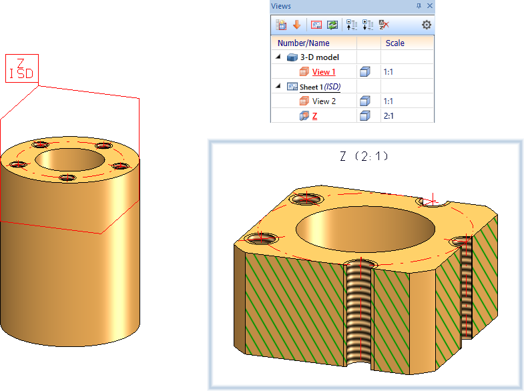
Task: Click the collapse all list icon
Action: click(x=352, y=25)
